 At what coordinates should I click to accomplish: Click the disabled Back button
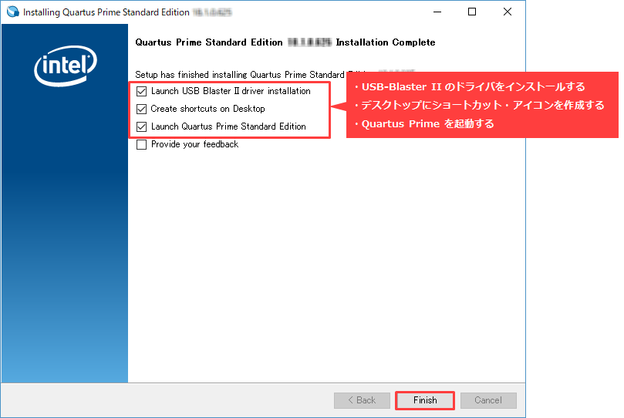362,400
